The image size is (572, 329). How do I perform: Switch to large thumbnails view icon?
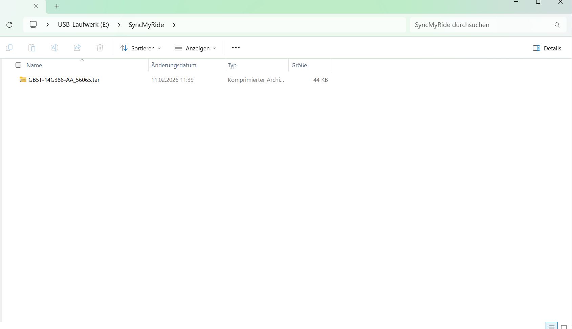tap(564, 327)
